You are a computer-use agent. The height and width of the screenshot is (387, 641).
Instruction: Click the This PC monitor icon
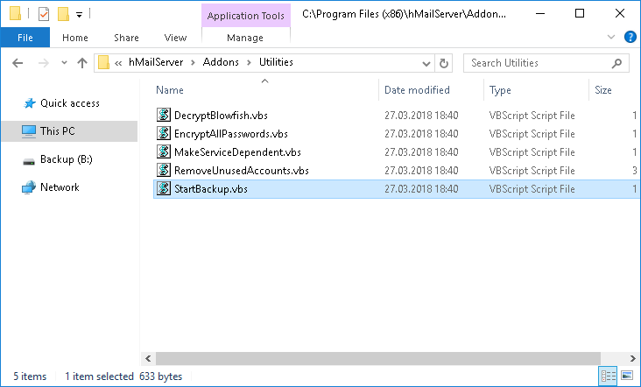29,131
